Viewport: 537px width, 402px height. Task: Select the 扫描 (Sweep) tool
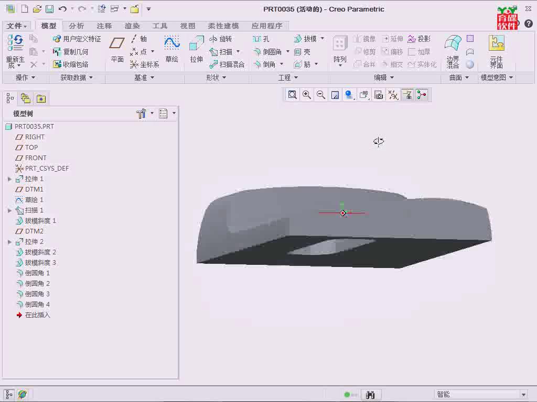[x=222, y=52]
